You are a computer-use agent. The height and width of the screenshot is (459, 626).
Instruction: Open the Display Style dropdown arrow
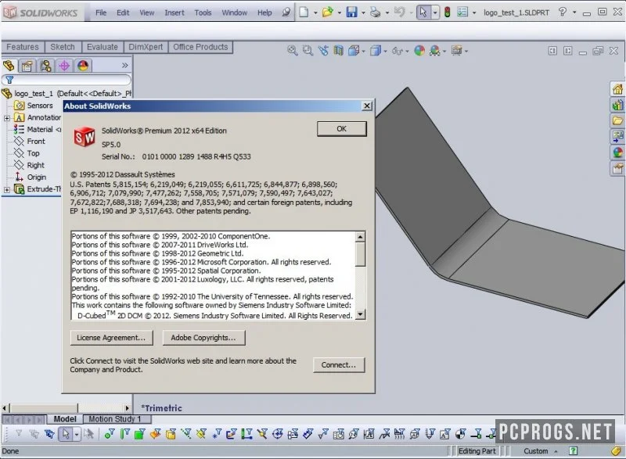click(x=385, y=51)
